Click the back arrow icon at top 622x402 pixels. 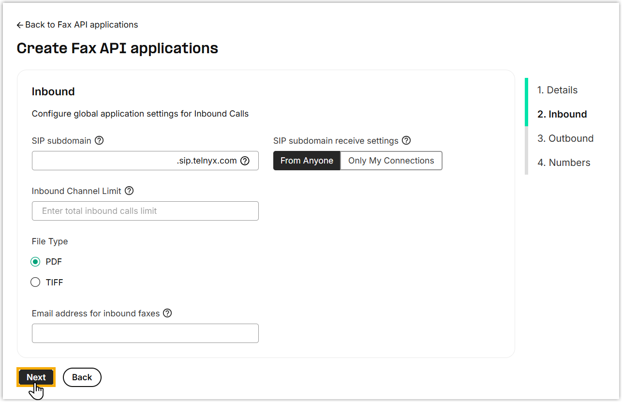click(x=20, y=25)
